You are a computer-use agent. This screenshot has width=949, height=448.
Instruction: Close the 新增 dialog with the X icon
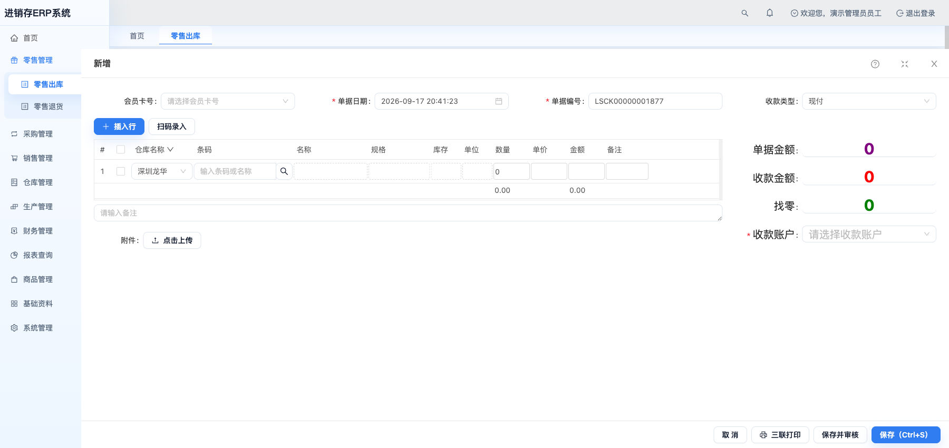tap(934, 64)
